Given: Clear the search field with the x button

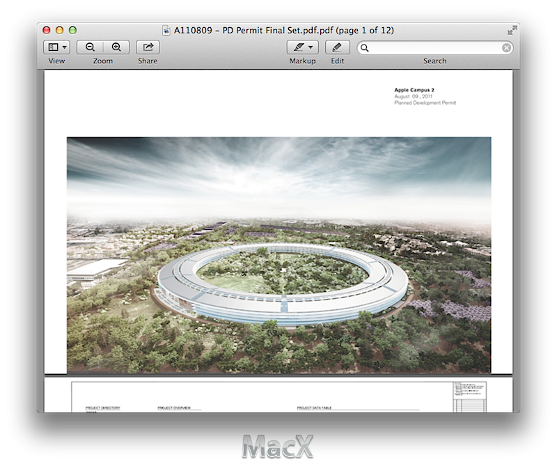Looking at the screenshot, I should coord(506,48).
